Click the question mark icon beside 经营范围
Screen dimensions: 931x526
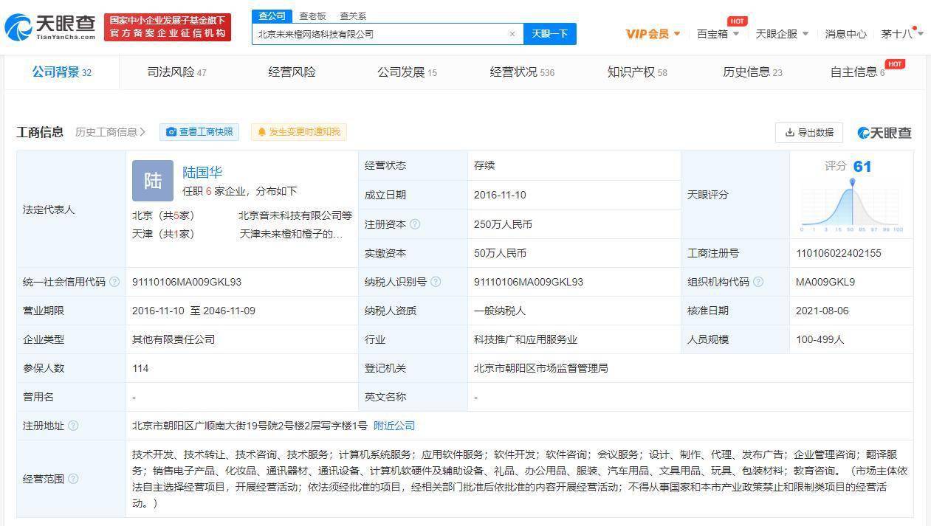[72, 478]
